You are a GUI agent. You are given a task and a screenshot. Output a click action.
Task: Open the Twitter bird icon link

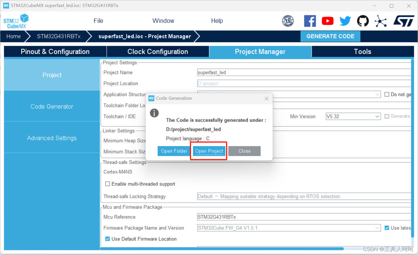[x=345, y=21]
